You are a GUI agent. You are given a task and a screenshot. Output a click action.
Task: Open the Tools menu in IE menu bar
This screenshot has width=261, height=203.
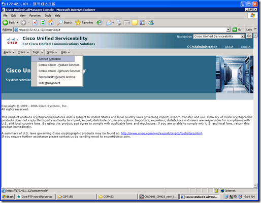(x=48, y=16)
